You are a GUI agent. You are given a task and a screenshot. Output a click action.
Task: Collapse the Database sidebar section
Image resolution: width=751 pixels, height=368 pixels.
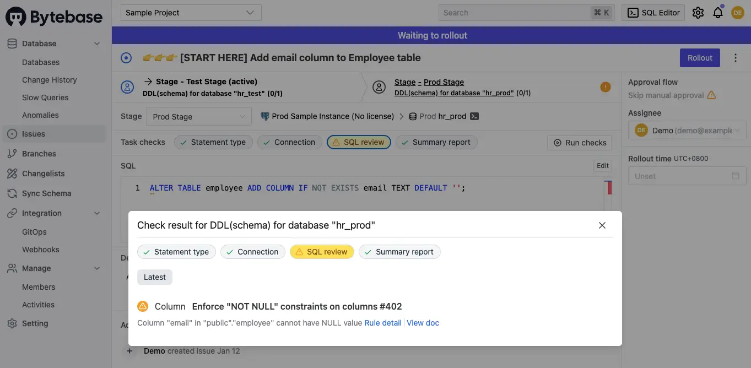(96, 43)
